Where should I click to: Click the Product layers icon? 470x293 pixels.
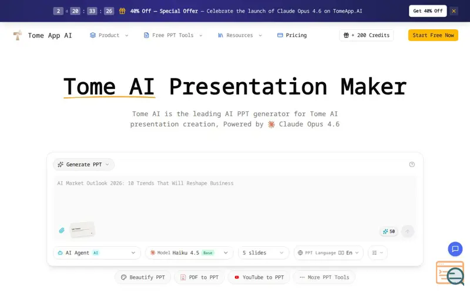pos(93,35)
